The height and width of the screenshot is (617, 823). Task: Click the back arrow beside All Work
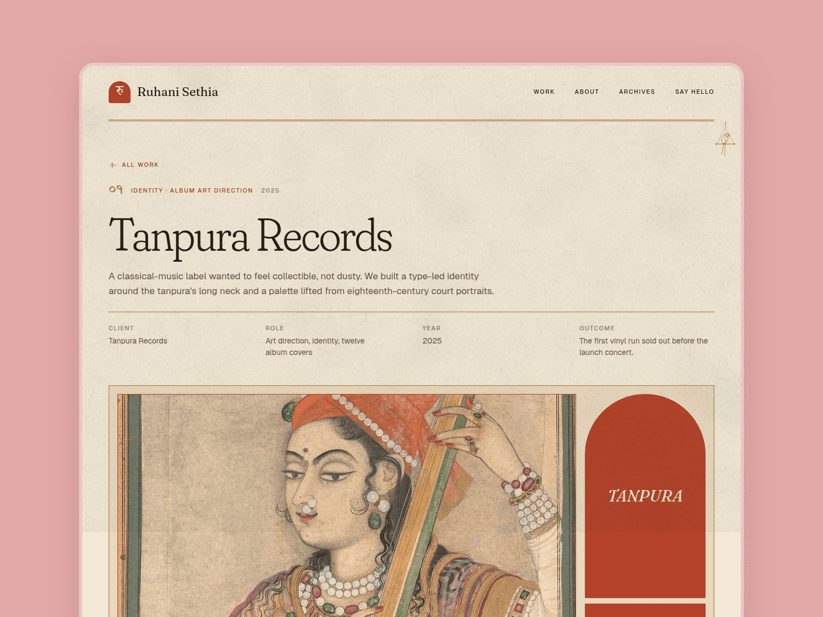click(113, 165)
